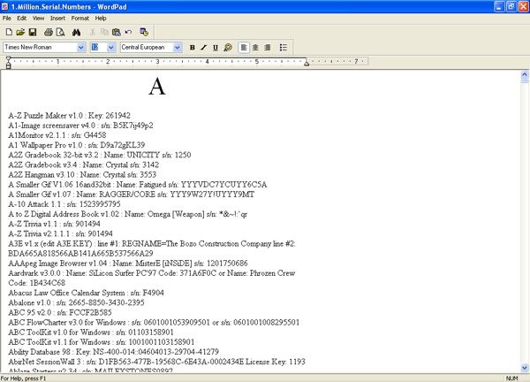The width and height of the screenshot is (530, 382).
Task: Click the large heading letter A
Action: tap(157, 87)
